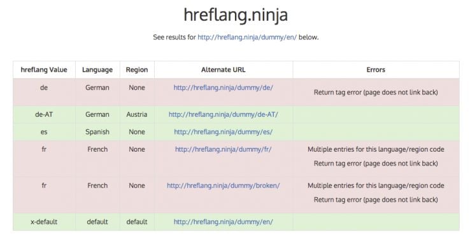Open the dummy/es/ alternate URL

pyautogui.click(x=224, y=131)
